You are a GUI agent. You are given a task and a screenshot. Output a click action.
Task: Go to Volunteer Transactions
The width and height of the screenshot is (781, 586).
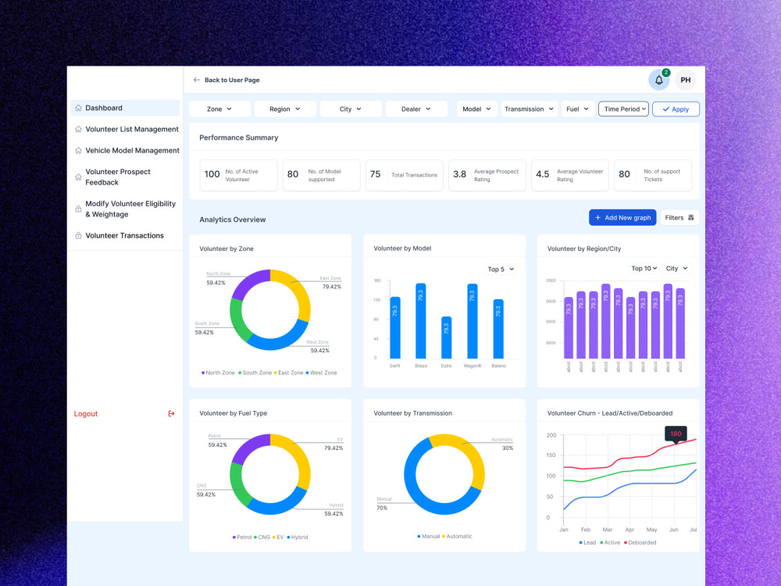click(125, 236)
